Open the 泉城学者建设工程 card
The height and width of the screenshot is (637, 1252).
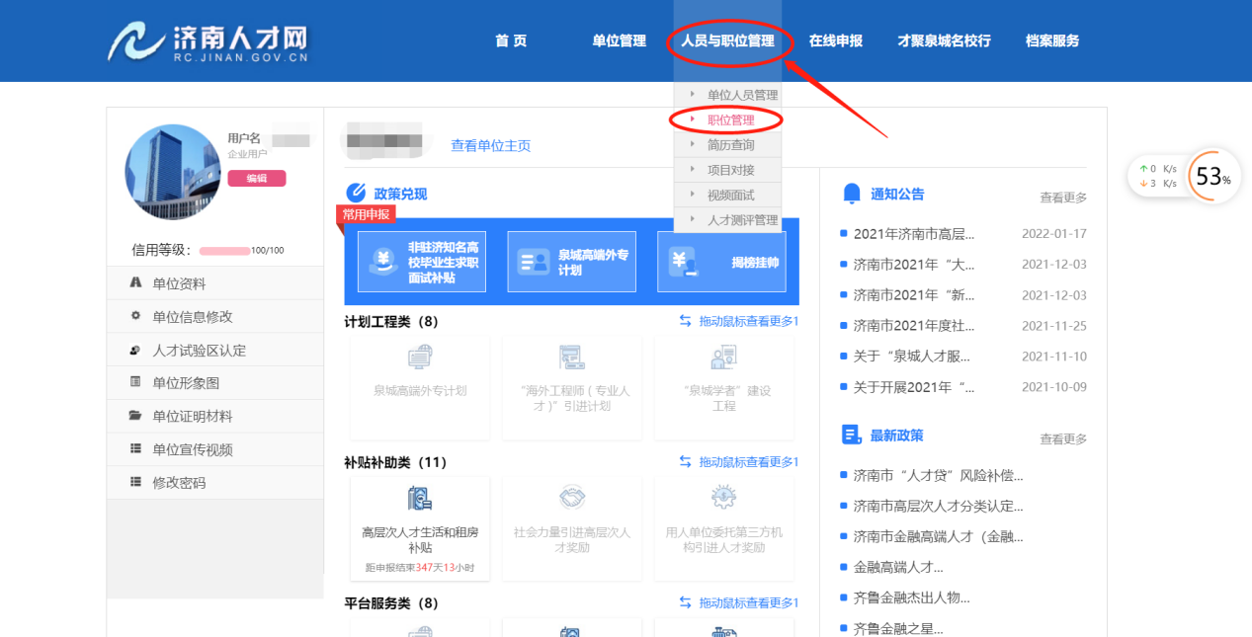coord(723,388)
